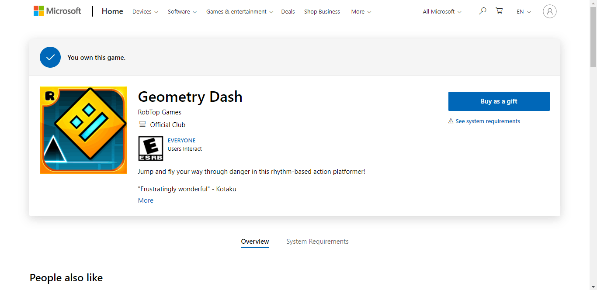Expand the More navigation menu
The width and height of the screenshot is (597, 290).
tap(361, 12)
